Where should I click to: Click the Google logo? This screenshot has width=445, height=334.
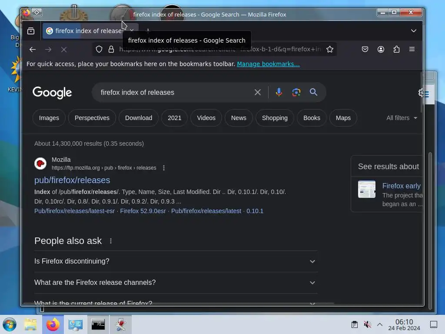pyautogui.click(x=52, y=93)
